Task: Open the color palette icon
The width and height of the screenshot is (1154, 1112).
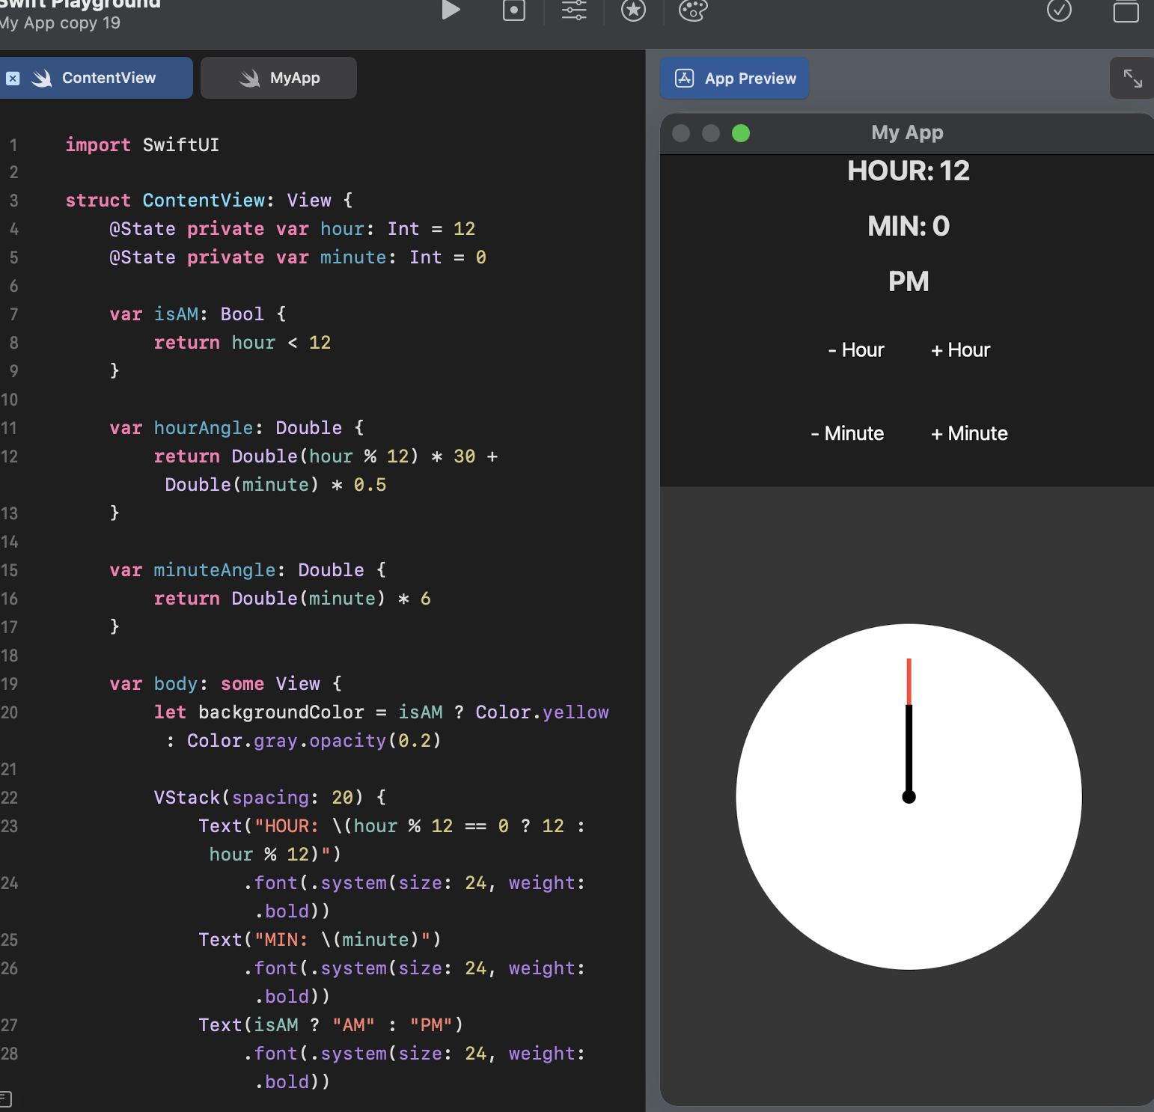Action: coord(692,10)
